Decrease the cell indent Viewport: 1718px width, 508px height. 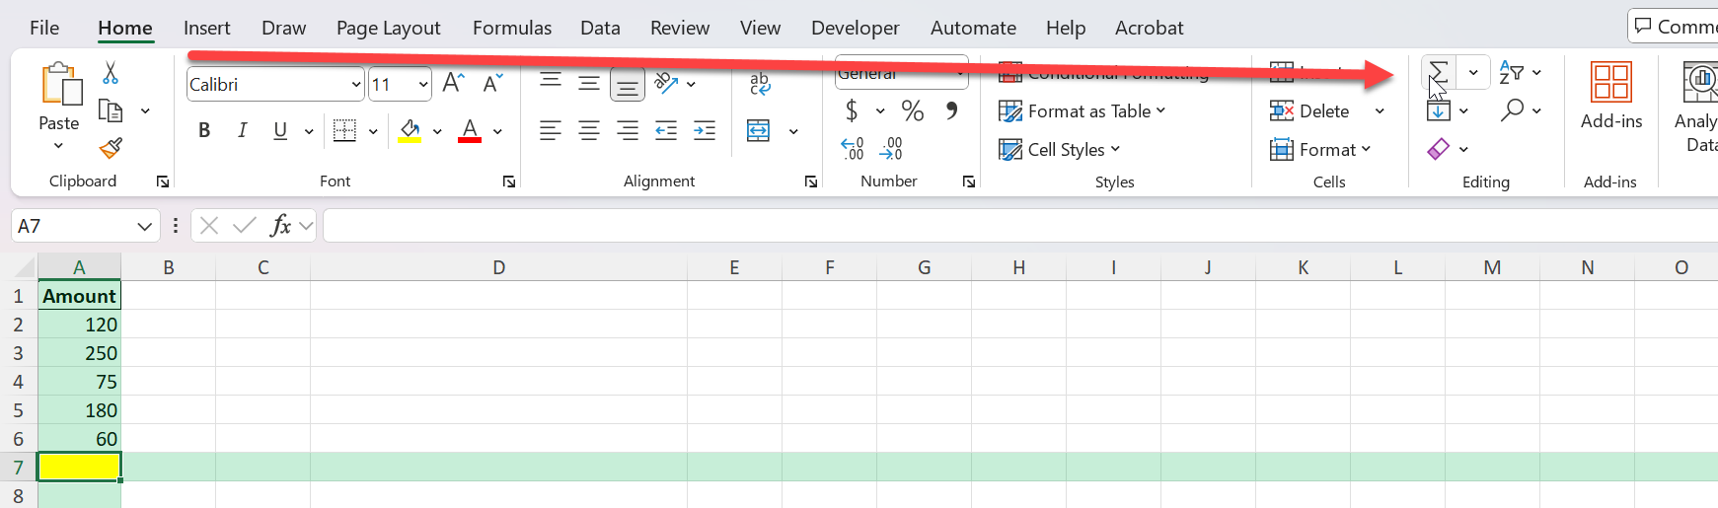[666, 130]
